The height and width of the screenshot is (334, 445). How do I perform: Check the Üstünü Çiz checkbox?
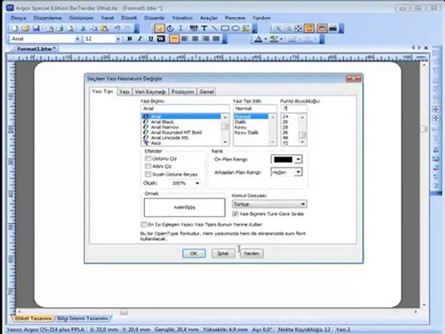pyautogui.click(x=148, y=159)
